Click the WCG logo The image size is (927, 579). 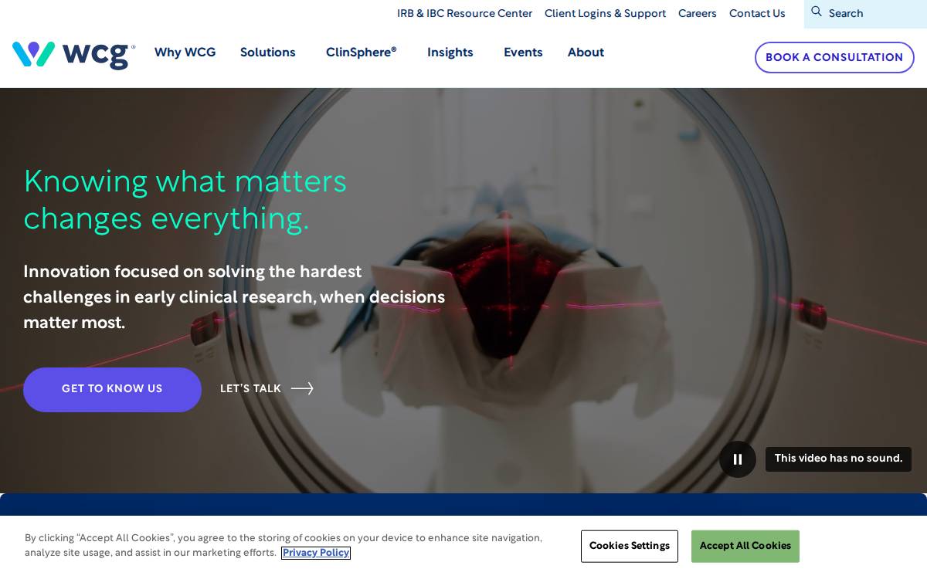[x=73, y=56]
